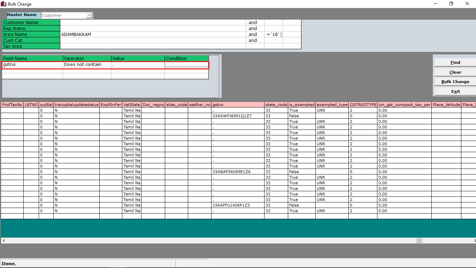Viewport: 476px width, 268px height.
Task: Click the 'and' cell in Customer Name row
Action: click(x=255, y=22)
